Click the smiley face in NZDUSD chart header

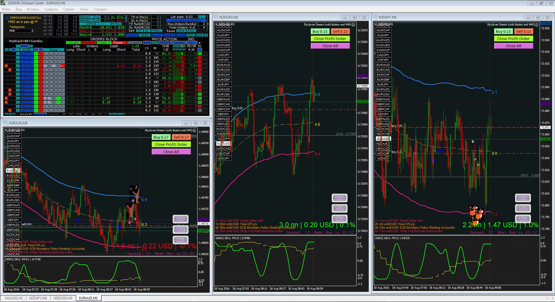click(353, 25)
